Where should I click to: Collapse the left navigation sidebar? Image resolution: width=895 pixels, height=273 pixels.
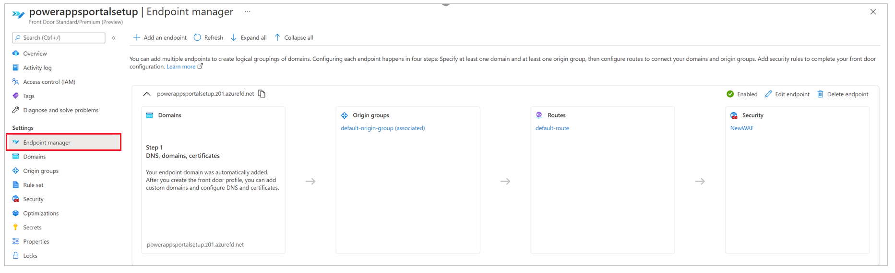114,38
